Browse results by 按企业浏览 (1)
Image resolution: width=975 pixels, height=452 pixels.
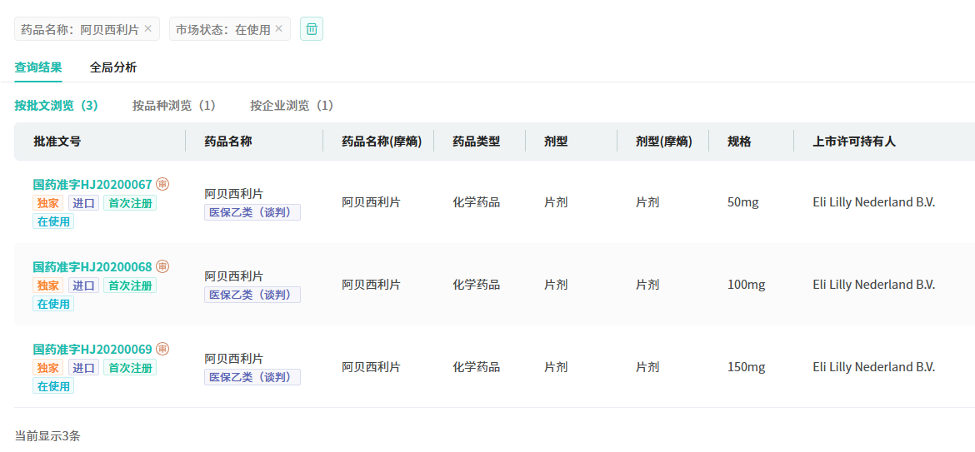pyautogui.click(x=291, y=105)
